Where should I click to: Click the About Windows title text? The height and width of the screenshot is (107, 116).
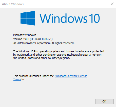[x=13, y=4]
